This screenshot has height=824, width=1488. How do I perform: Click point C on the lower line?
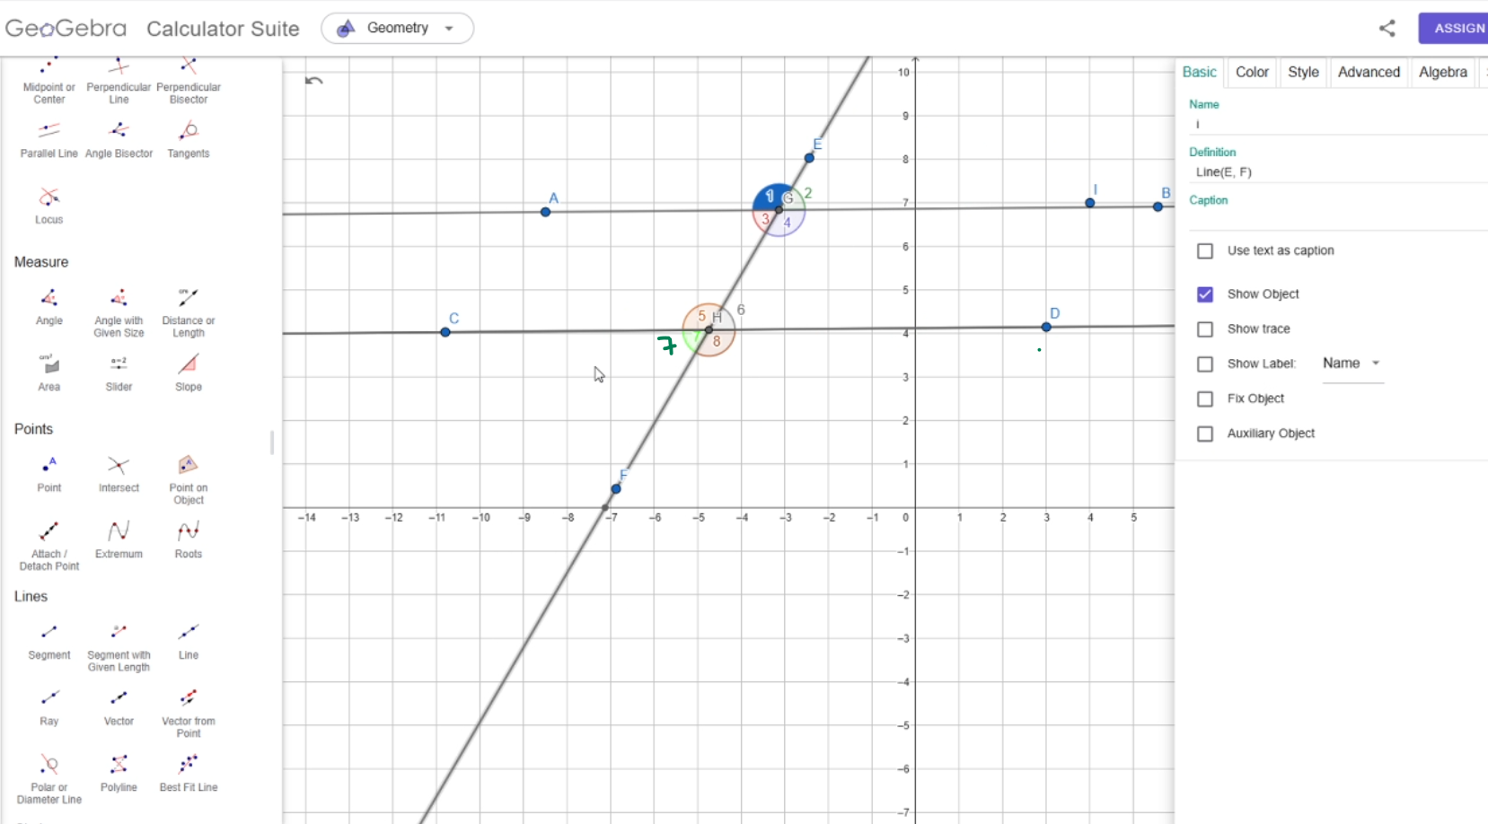tap(445, 332)
